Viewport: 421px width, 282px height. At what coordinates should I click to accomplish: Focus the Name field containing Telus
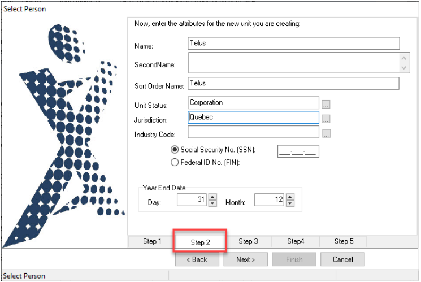[294, 44]
